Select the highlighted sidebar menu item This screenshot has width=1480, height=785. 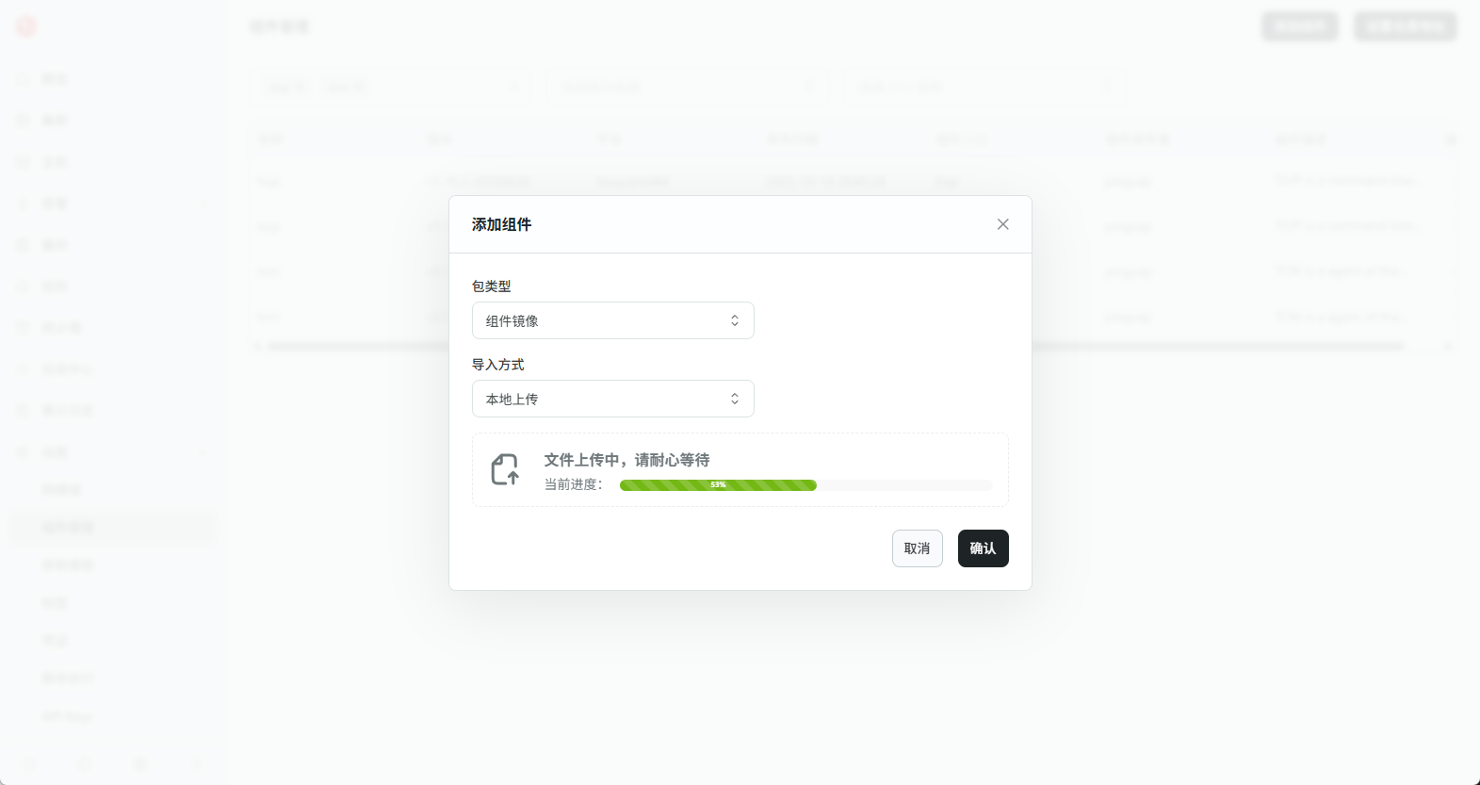click(113, 527)
